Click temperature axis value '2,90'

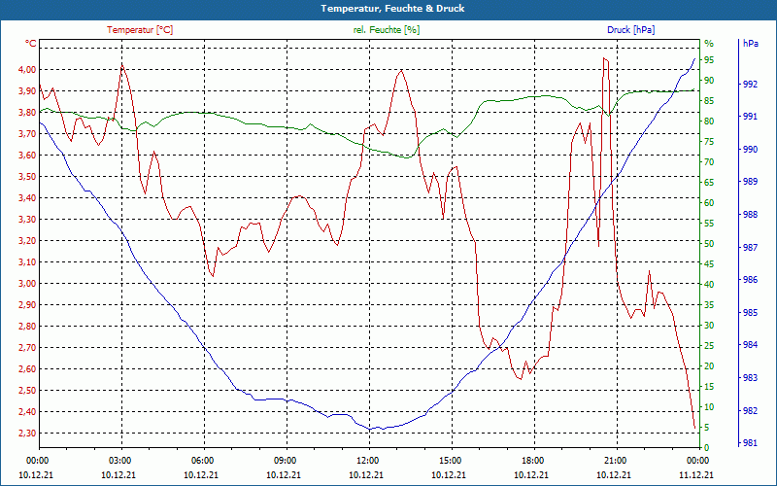coord(27,305)
